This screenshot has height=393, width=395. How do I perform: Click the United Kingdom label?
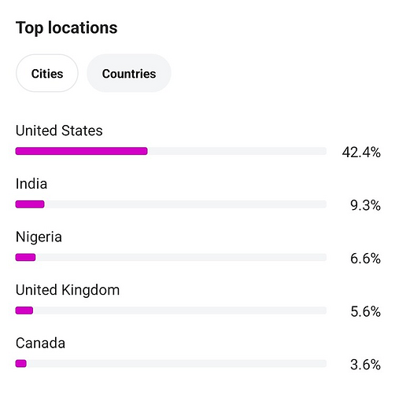(x=68, y=290)
